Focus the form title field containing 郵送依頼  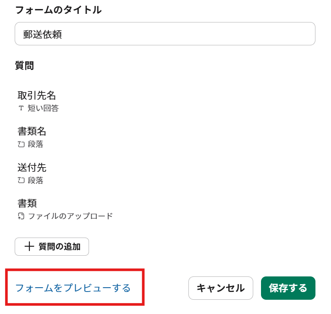pyautogui.click(x=165, y=34)
